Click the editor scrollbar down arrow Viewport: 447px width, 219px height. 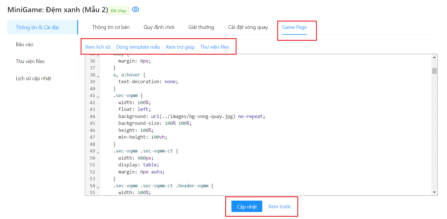(x=434, y=192)
